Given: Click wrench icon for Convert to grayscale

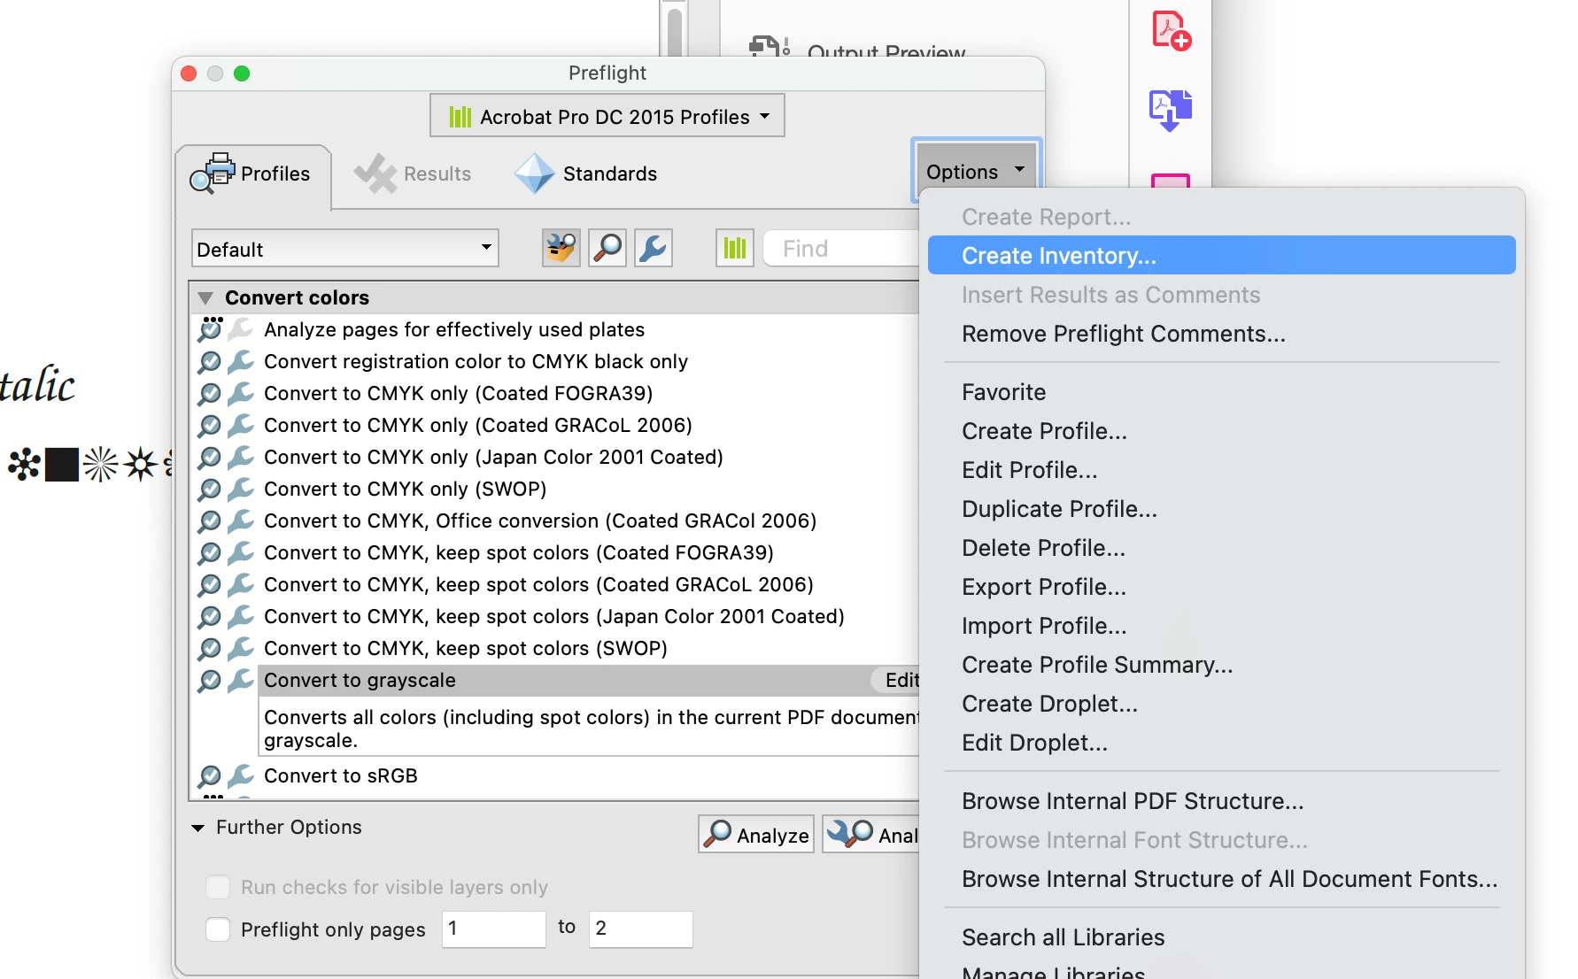Looking at the screenshot, I should tap(241, 681).
